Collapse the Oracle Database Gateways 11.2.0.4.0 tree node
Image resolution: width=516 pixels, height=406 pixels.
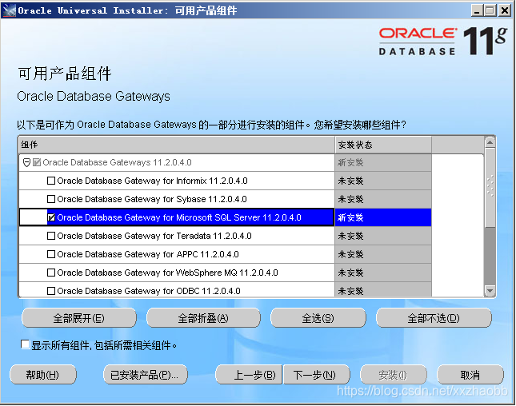click(x=26, y=162)
